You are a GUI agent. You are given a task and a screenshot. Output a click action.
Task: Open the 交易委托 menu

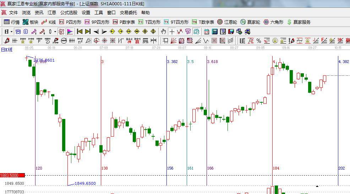pos(128,12)
